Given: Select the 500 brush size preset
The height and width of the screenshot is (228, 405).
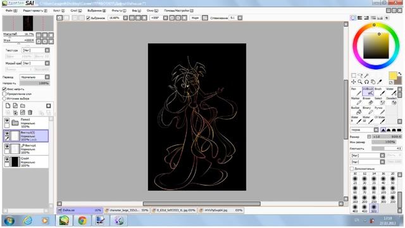Looking at the screenshot, I should pos(374,208).
